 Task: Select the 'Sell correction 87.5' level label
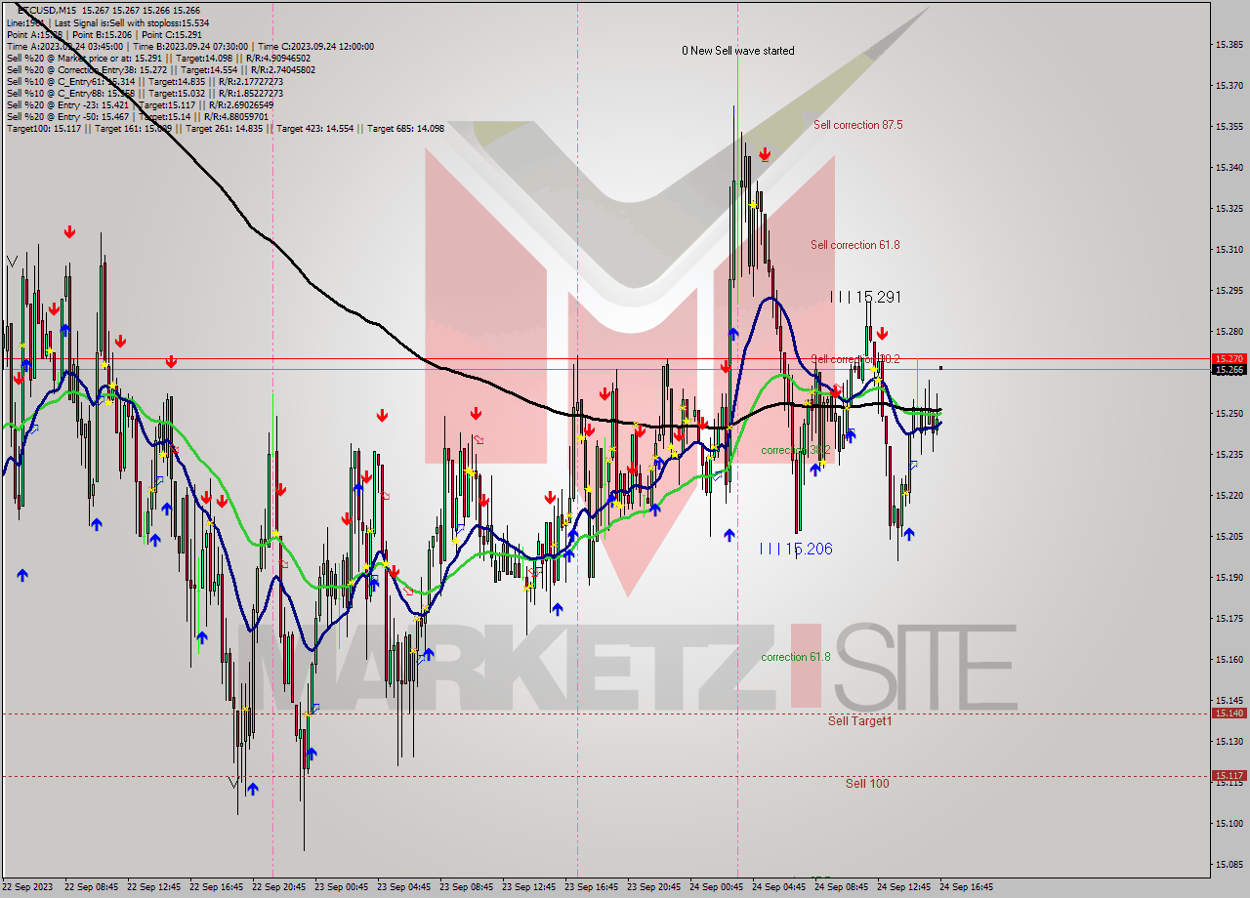pyautogui.click(x=857, y=125)
